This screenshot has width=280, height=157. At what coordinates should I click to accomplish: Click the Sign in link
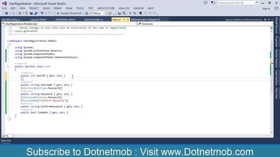(x=266, y=9)
